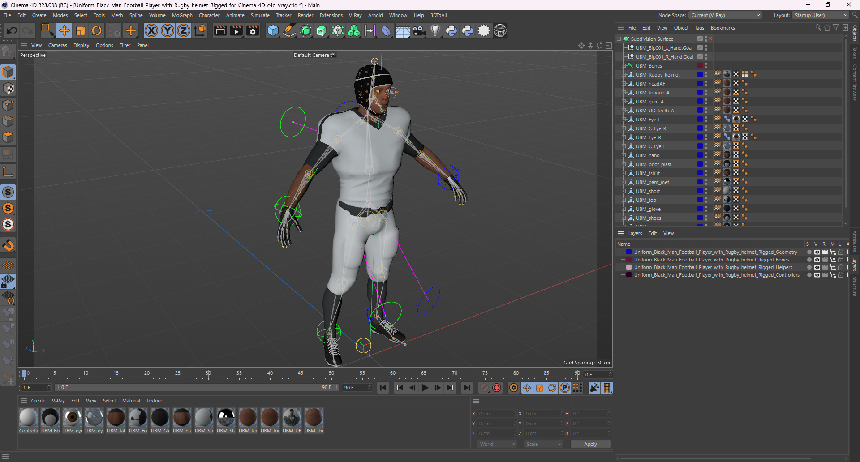Screen dimensions: 860x462
Task: Click the first Python icon in toolbar
Action: pos(451,30)
